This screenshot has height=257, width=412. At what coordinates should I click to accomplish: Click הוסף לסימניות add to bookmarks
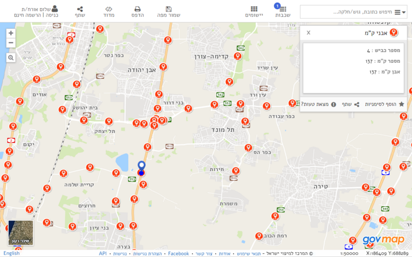pos(384,104)
